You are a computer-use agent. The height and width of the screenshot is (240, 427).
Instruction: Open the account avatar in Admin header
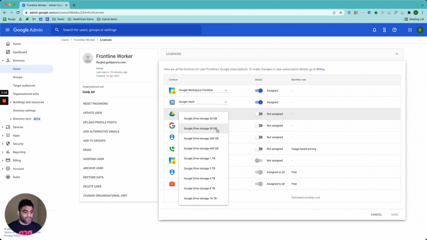pyautogui.click(x=420, y=30)
